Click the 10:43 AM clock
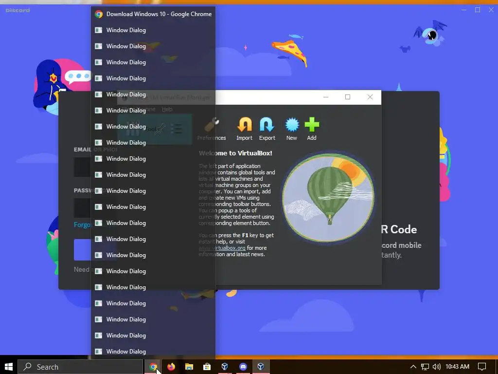The width and height of the screenshot is (498, 374). pos(457,367)
